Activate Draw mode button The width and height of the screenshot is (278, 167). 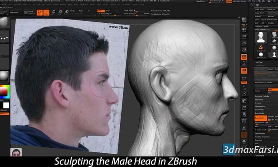click(46, 12)
